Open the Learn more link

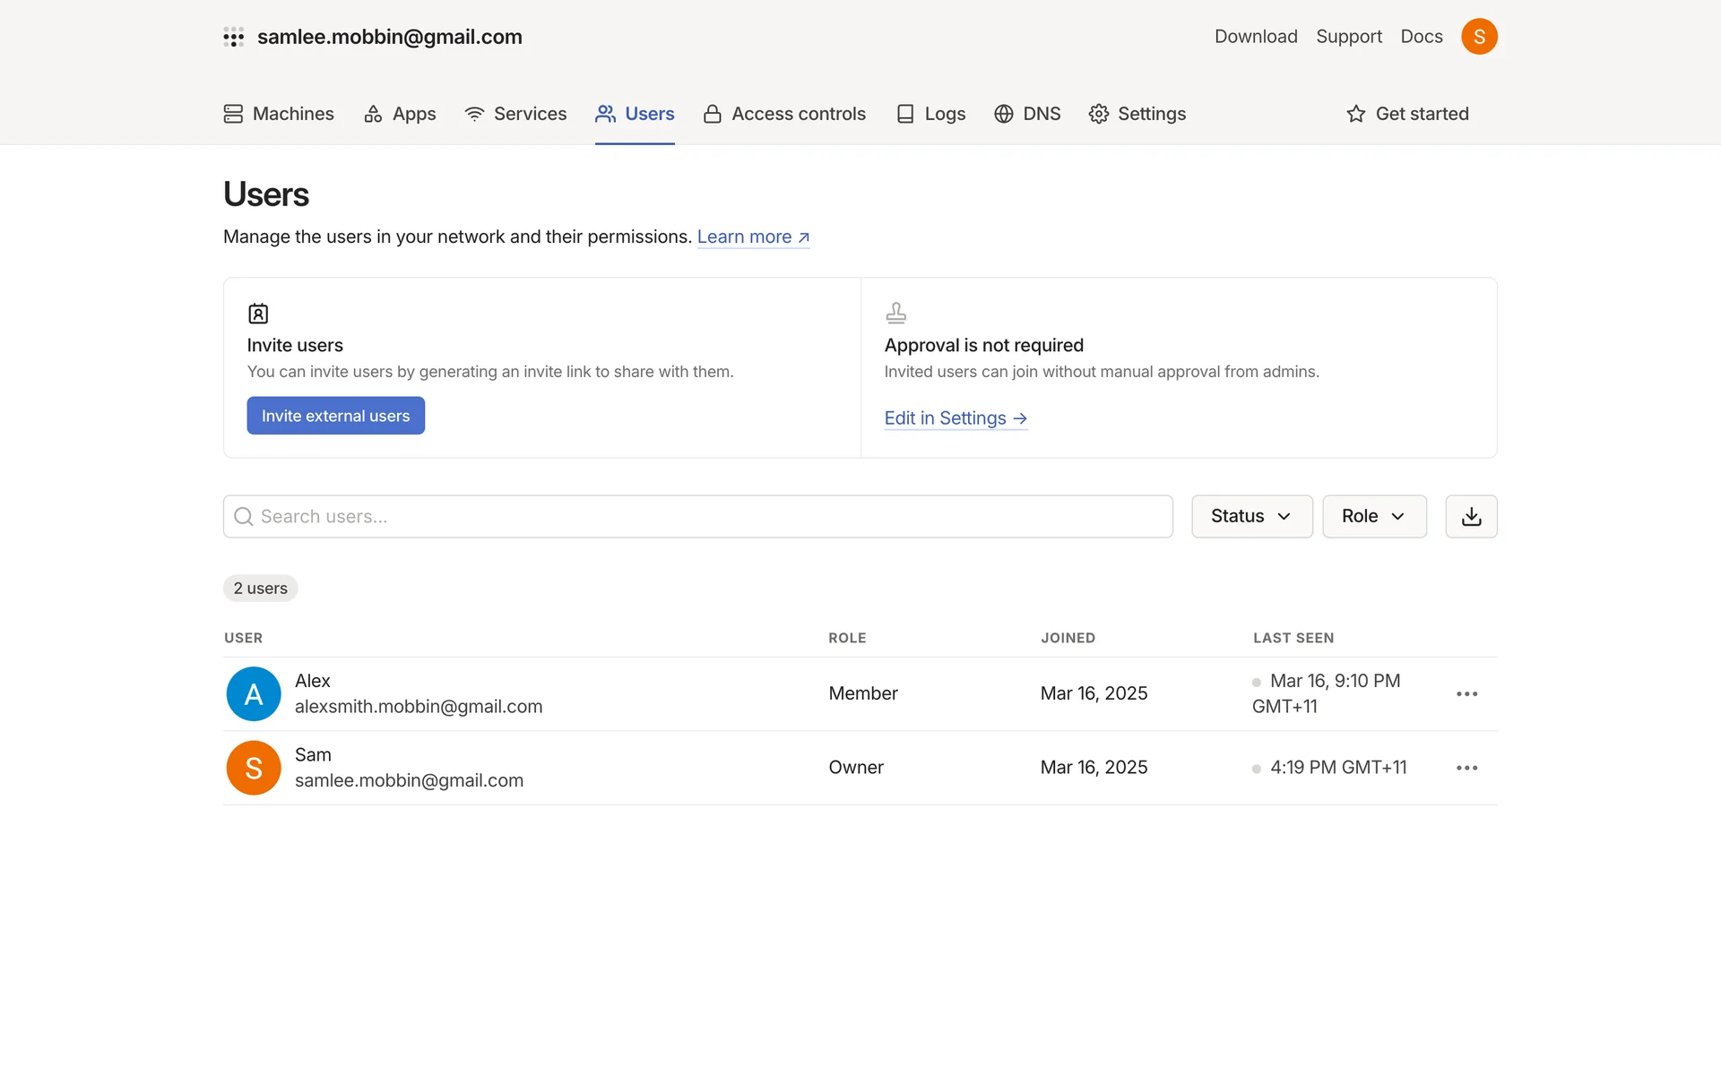(753, 236)
